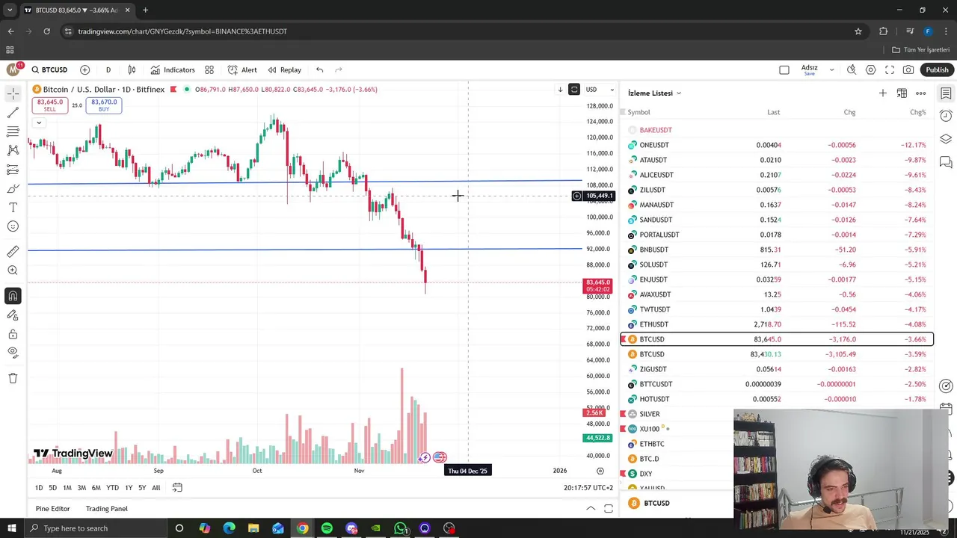The height and width of the screenshot is (538, 957).
Task: Open the emoji icons tool
Action: [x=13, y=226]
